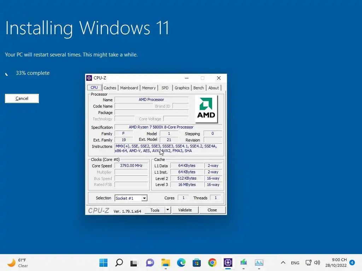
Task: Open the Memory tab
Action: click(149, 88)
